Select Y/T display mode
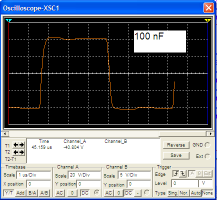Screen dimensions: 217x200 pyautogui.click(x=8, y=193)
